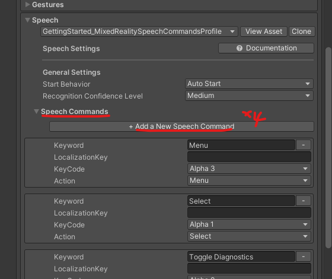Click the Recognition Confidence Level label
Image resolution: width=332 pixels, height=279 pixels.
point(92,96)
